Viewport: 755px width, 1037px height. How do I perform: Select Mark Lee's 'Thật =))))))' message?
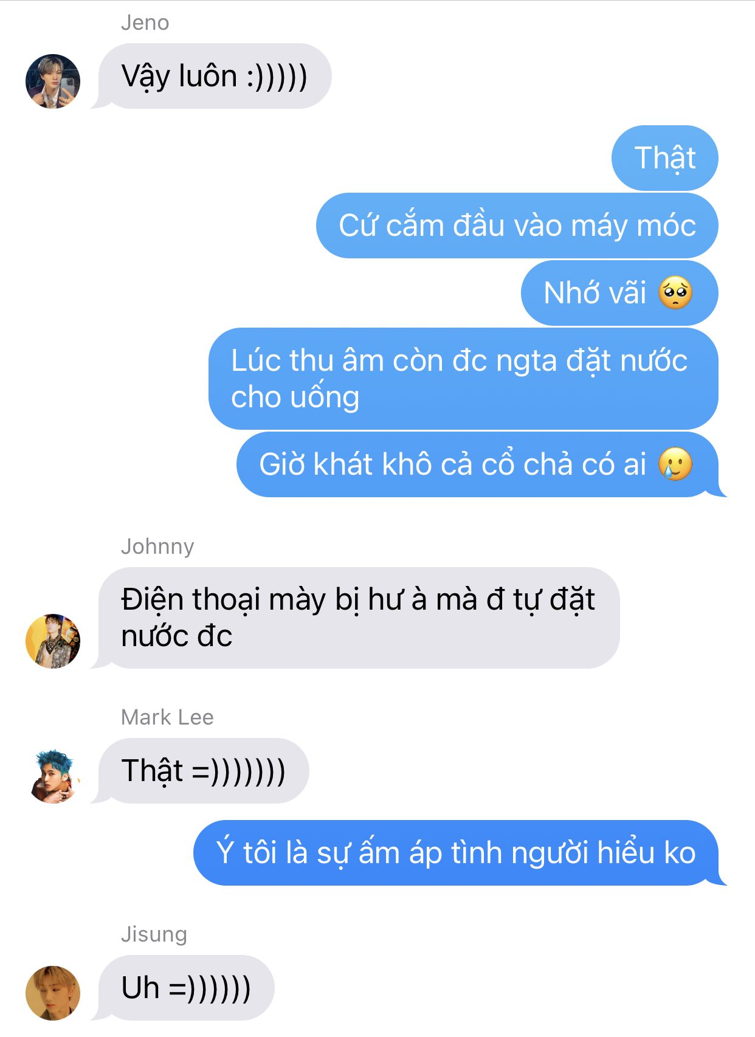point(204,771)
